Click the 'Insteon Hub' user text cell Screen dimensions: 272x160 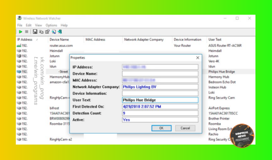click(217, 87)
